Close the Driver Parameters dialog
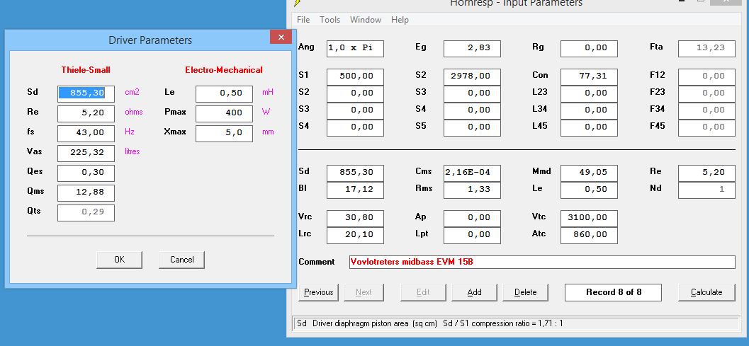 (281, 38)
